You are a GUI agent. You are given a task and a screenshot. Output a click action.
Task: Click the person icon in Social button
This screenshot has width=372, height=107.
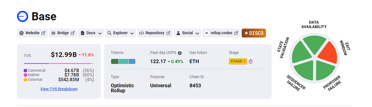click(x=178, y=33)
